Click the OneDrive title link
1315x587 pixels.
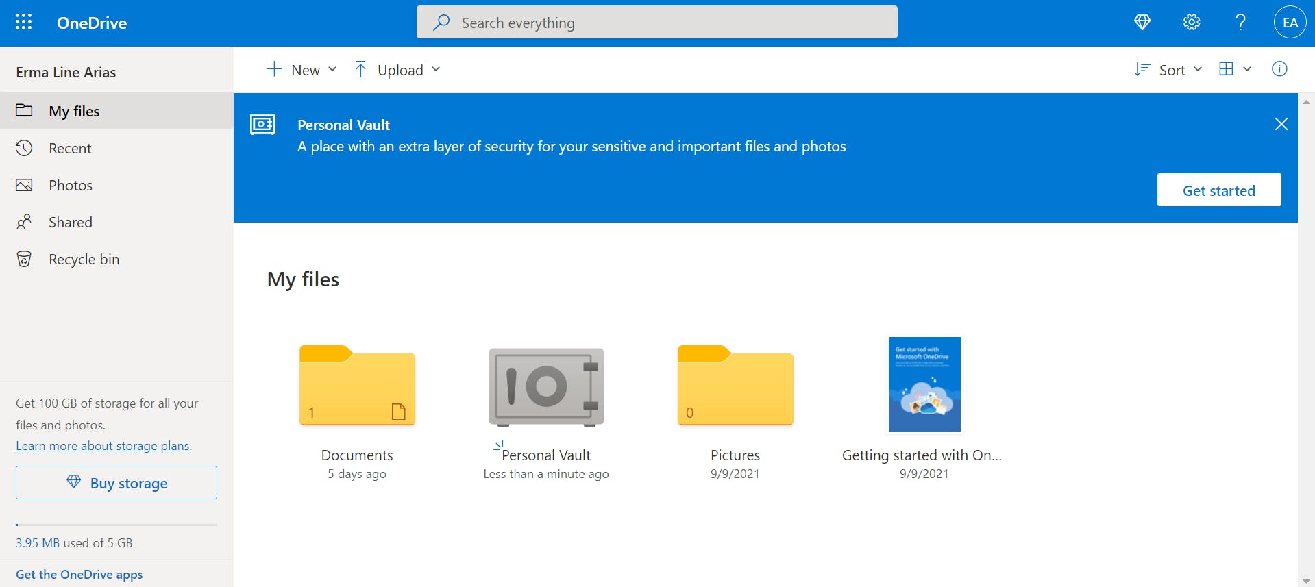[92, 23]
